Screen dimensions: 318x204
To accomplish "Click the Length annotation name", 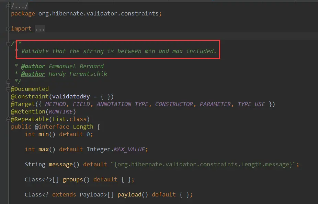I will click(83, 127).
